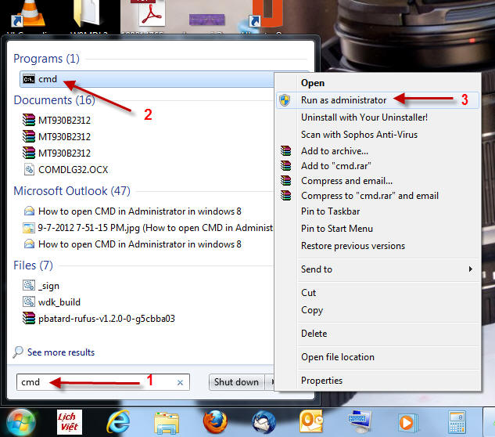
Task: Choose Scan with Sophos Anti-Virus
Action: (359, 135)
